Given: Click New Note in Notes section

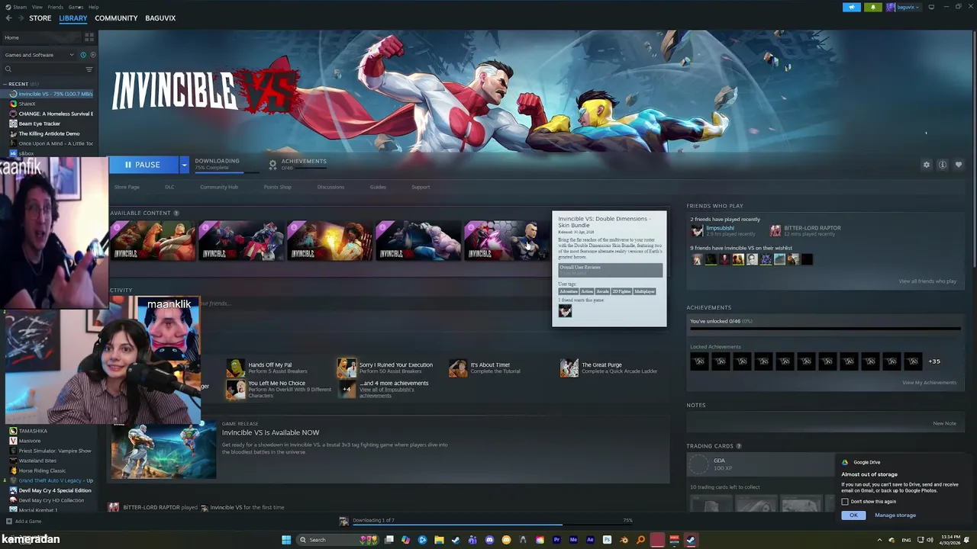Looking at the screenshot, I should 944,423.
